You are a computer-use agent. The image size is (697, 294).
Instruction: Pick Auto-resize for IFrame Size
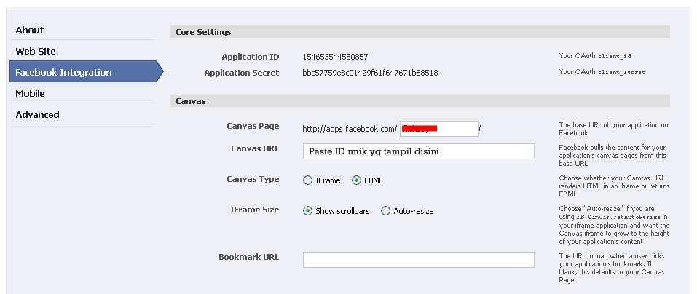(x=385, y=211)
